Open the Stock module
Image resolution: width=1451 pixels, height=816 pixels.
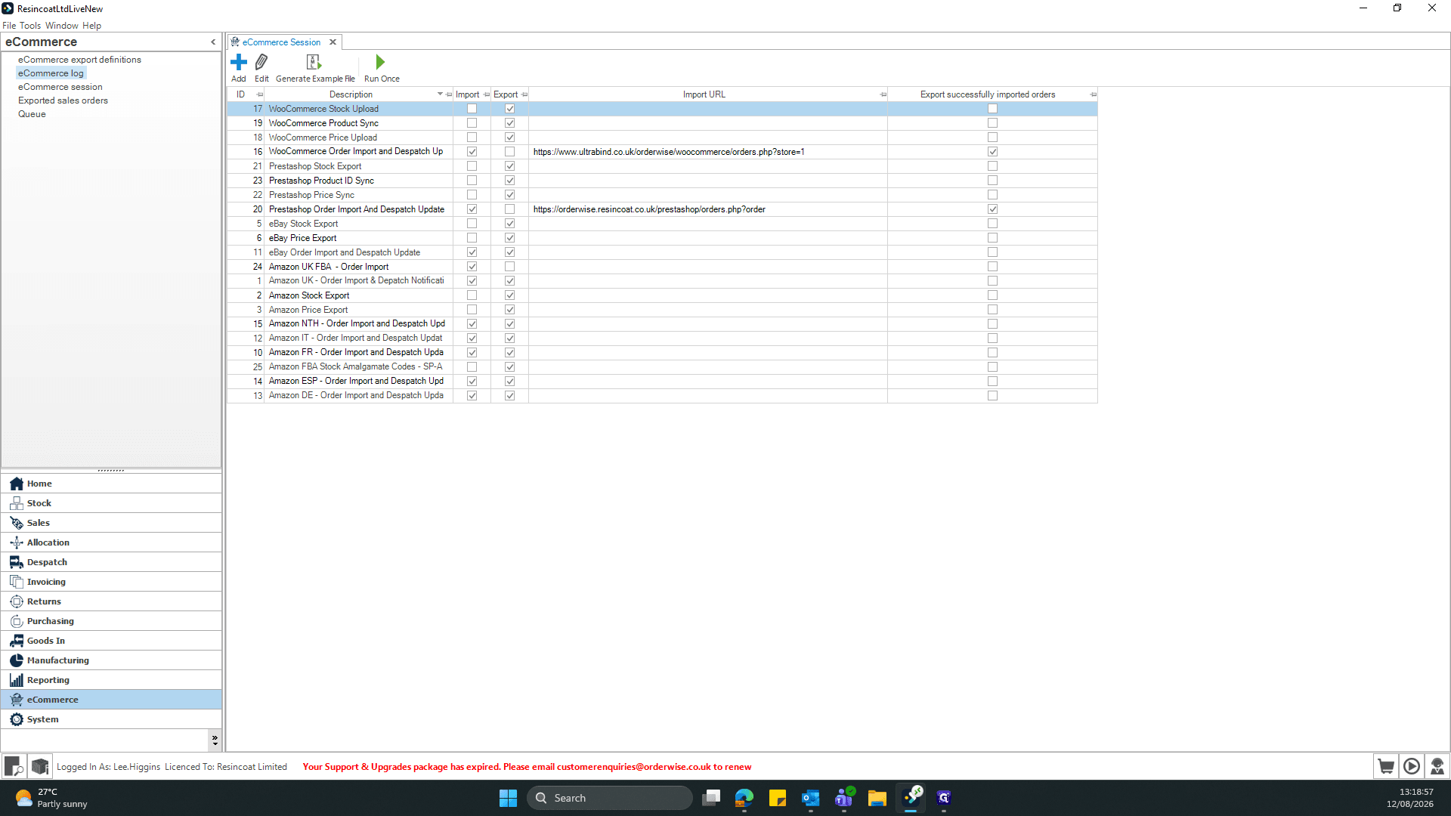point(111,503)
